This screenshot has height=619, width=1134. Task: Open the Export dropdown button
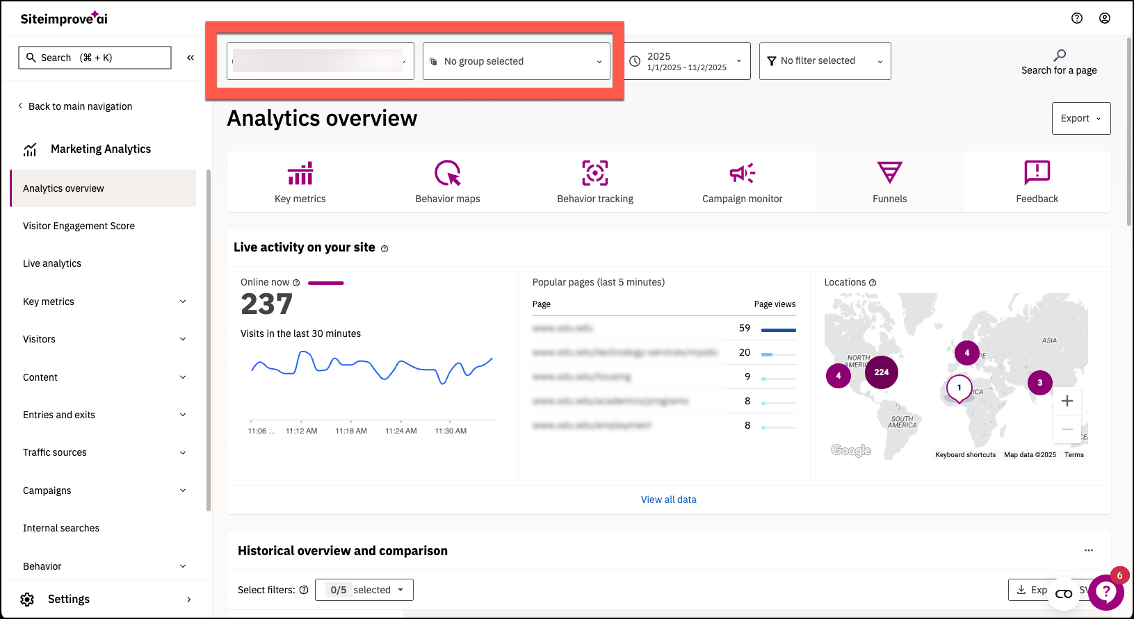click(x=1081, y=118)
